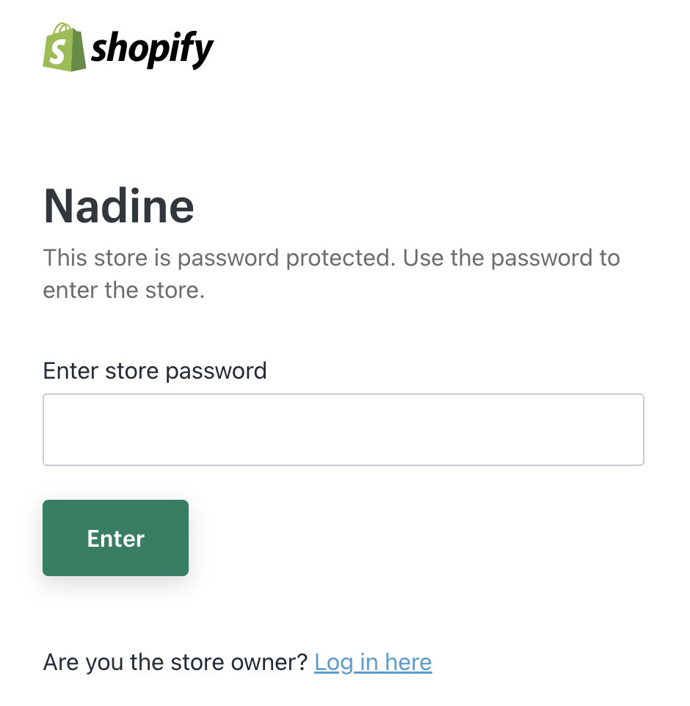Select the word "Enter" on the green button
This screenshot has width=690, height=706.
(115, 539)
